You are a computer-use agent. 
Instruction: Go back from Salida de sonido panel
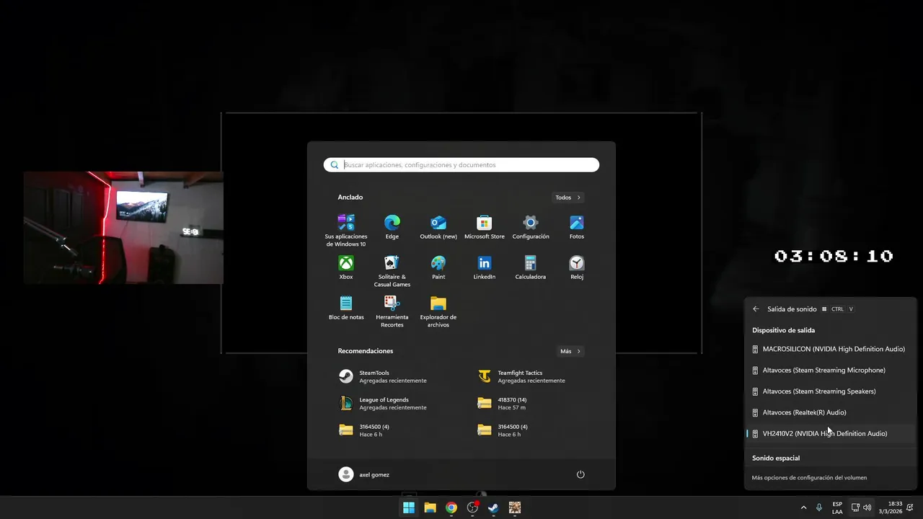click(x=756, y=309)
